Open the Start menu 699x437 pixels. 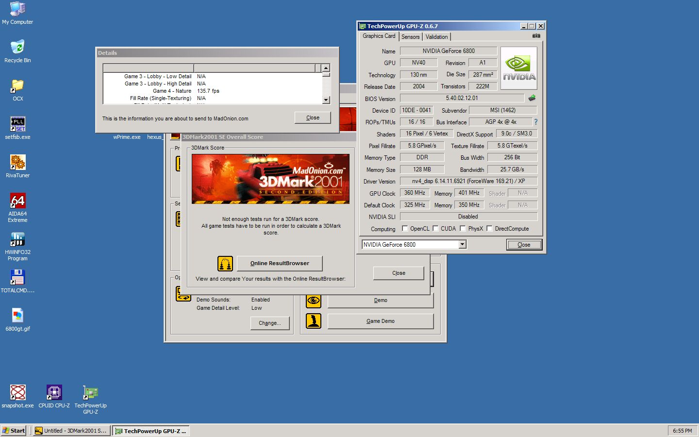(x=14, y=431)
